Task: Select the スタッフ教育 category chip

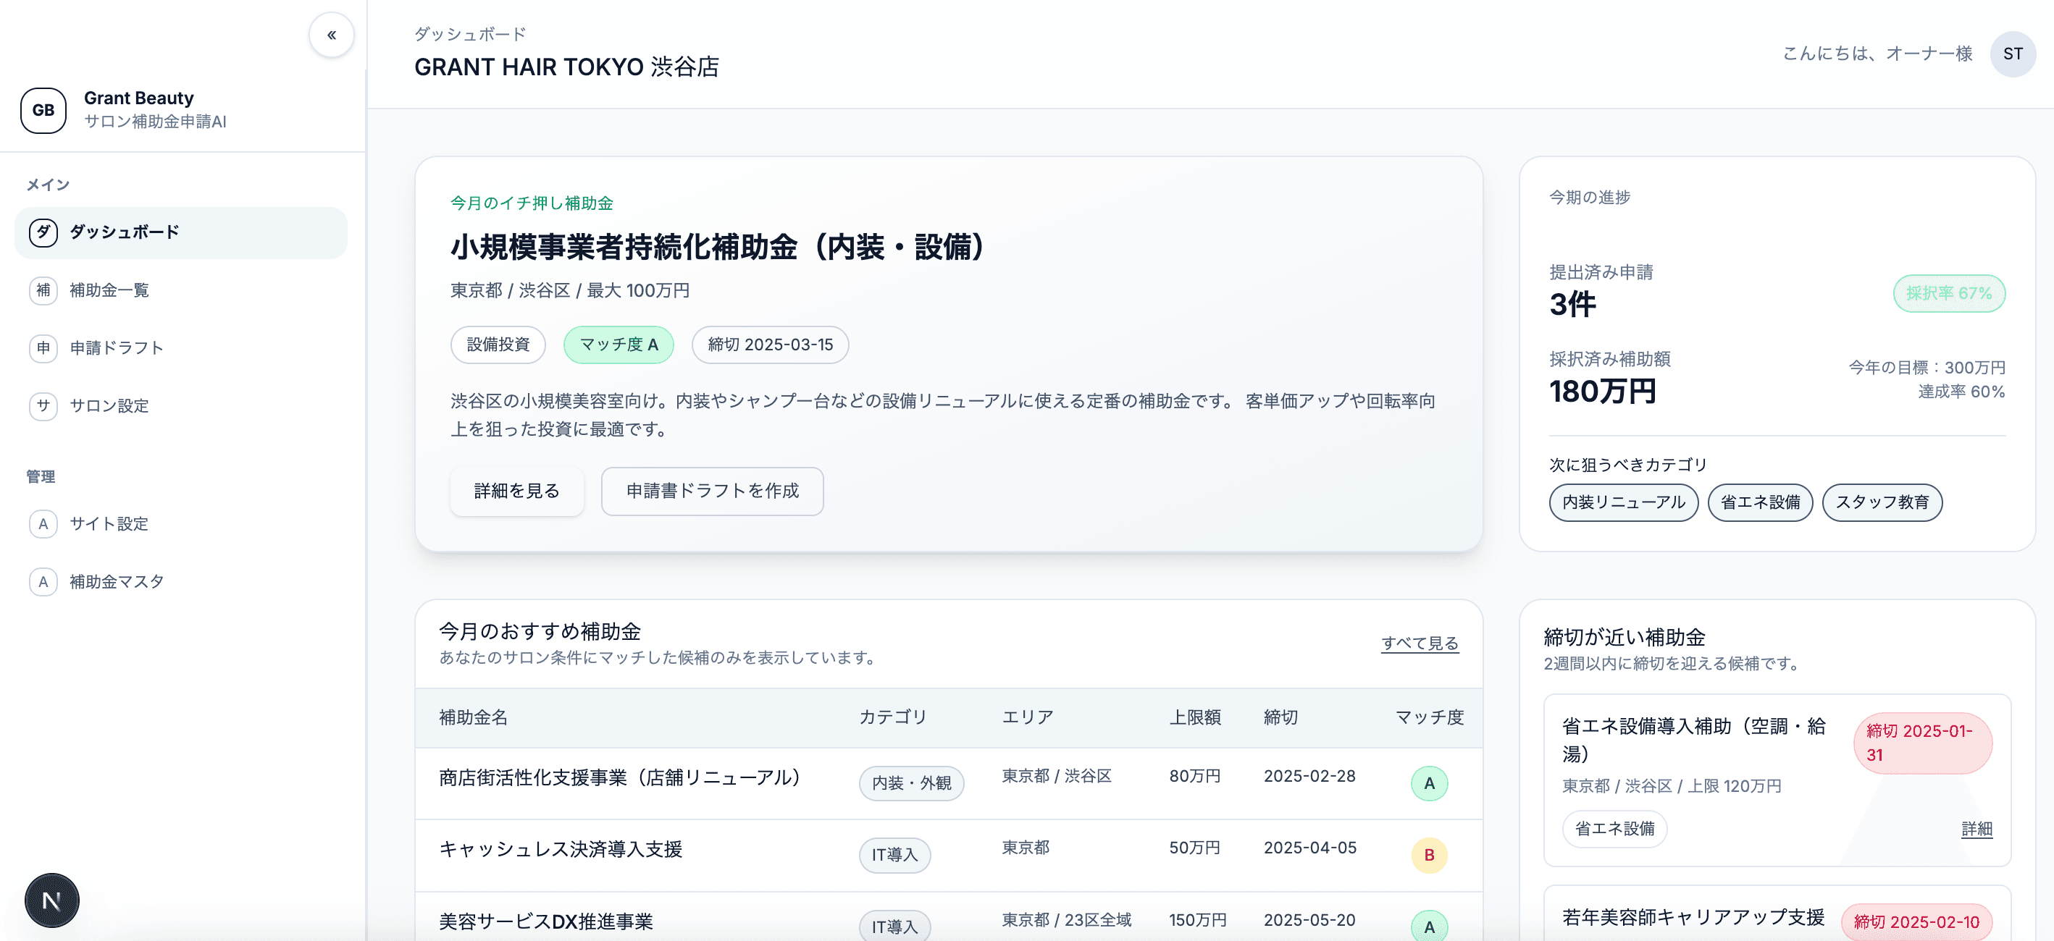Action: click(1882, 502)
